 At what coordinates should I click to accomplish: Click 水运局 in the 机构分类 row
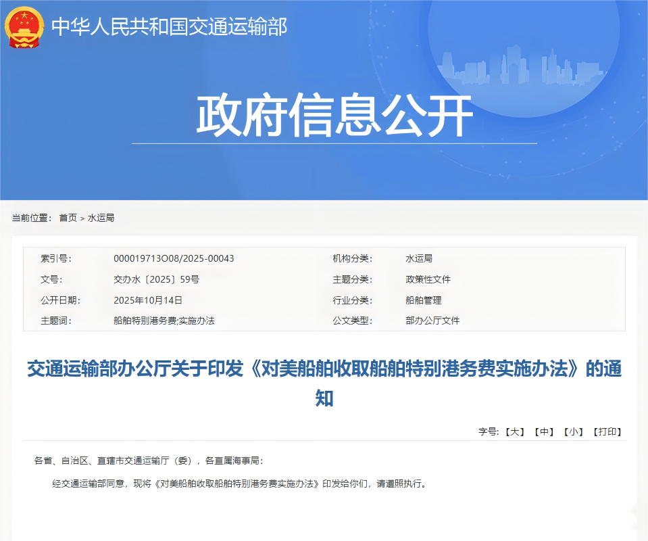click(x=418, y=258)
